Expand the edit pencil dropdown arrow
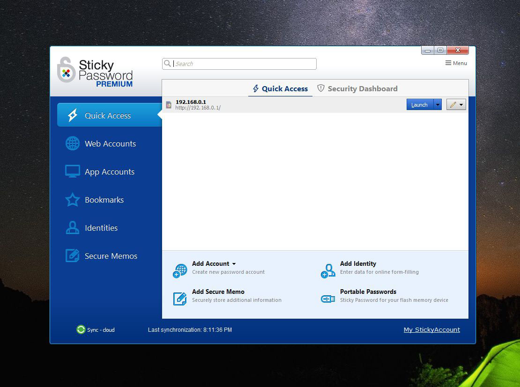This screenshot has width=520, height=387. click(x=461, y=105)
